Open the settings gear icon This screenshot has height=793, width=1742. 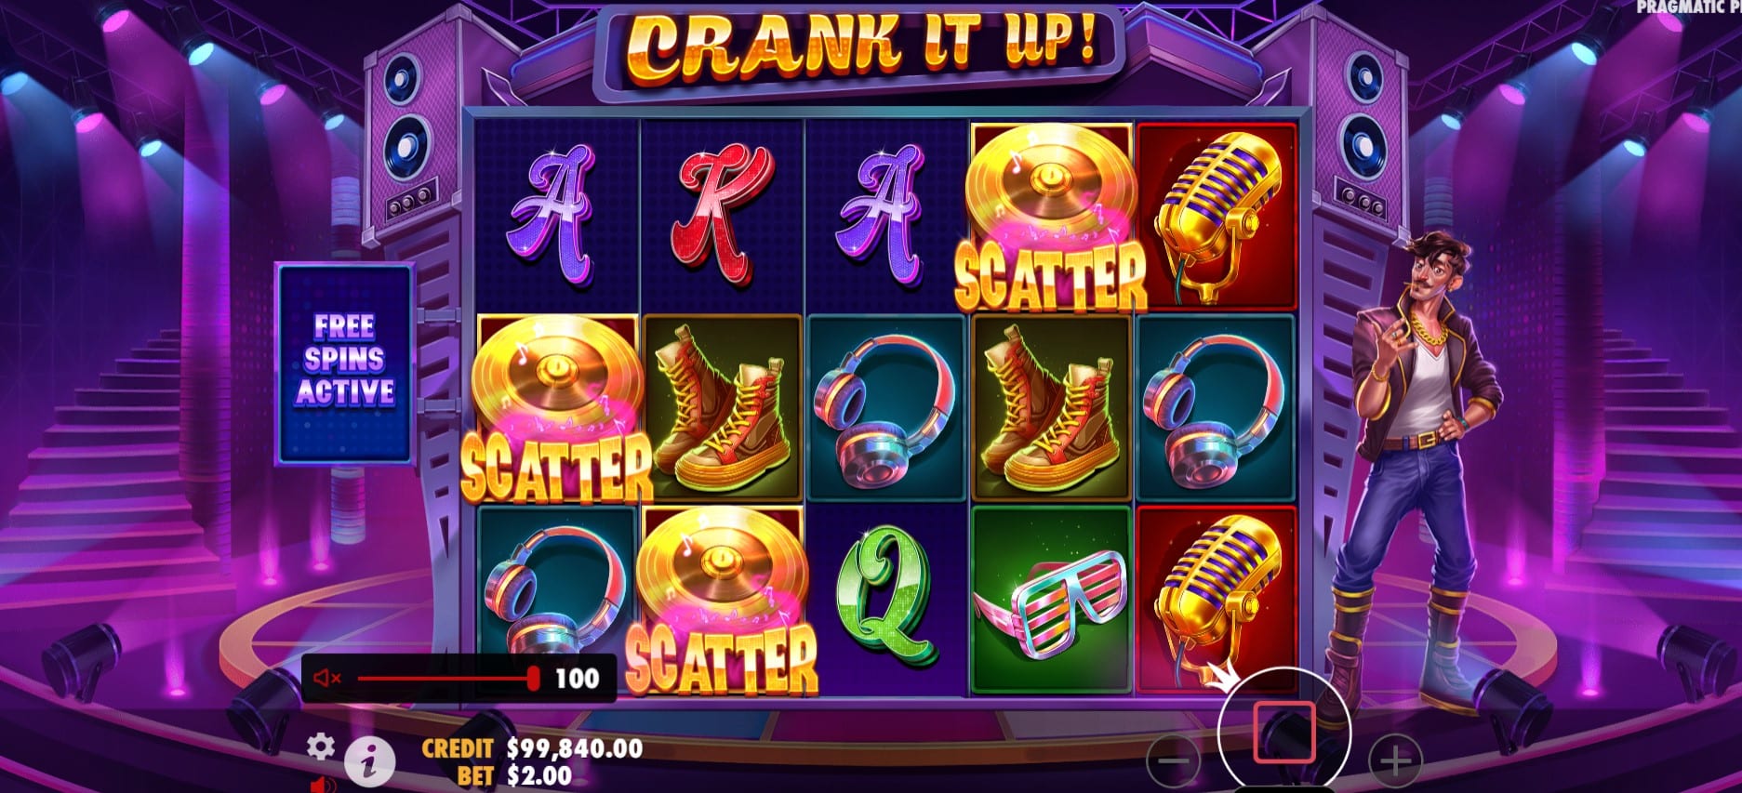pos(321,746)
